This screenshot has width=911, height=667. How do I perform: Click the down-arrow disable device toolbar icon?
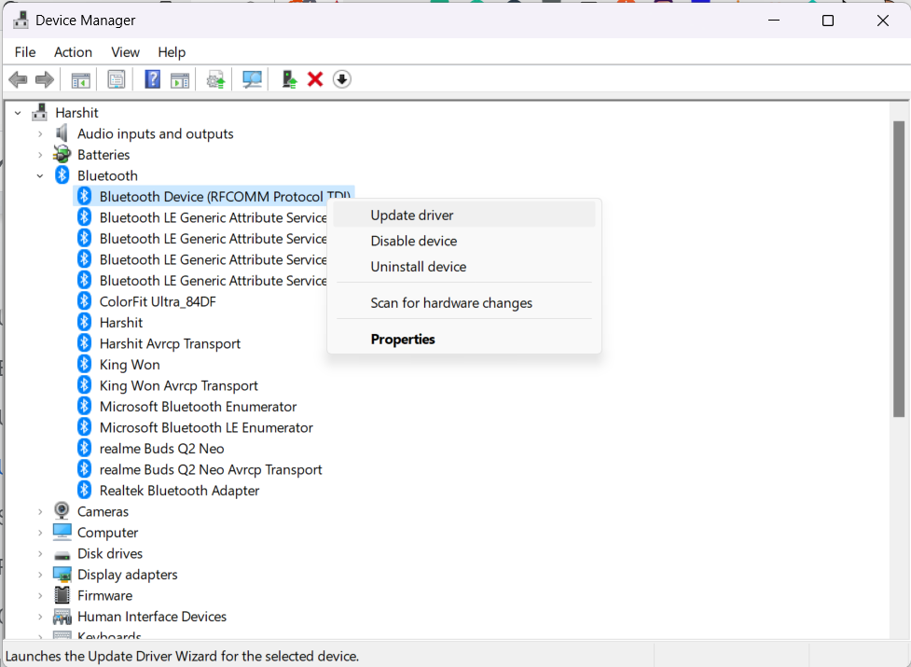coord(342,79)
